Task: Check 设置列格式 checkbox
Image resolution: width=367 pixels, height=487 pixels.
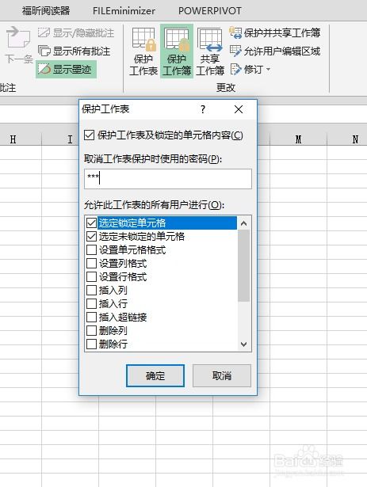Action: pyautogui.click(x=91, y=264)
